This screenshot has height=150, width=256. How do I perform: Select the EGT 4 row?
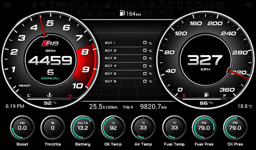coord(128,66)
